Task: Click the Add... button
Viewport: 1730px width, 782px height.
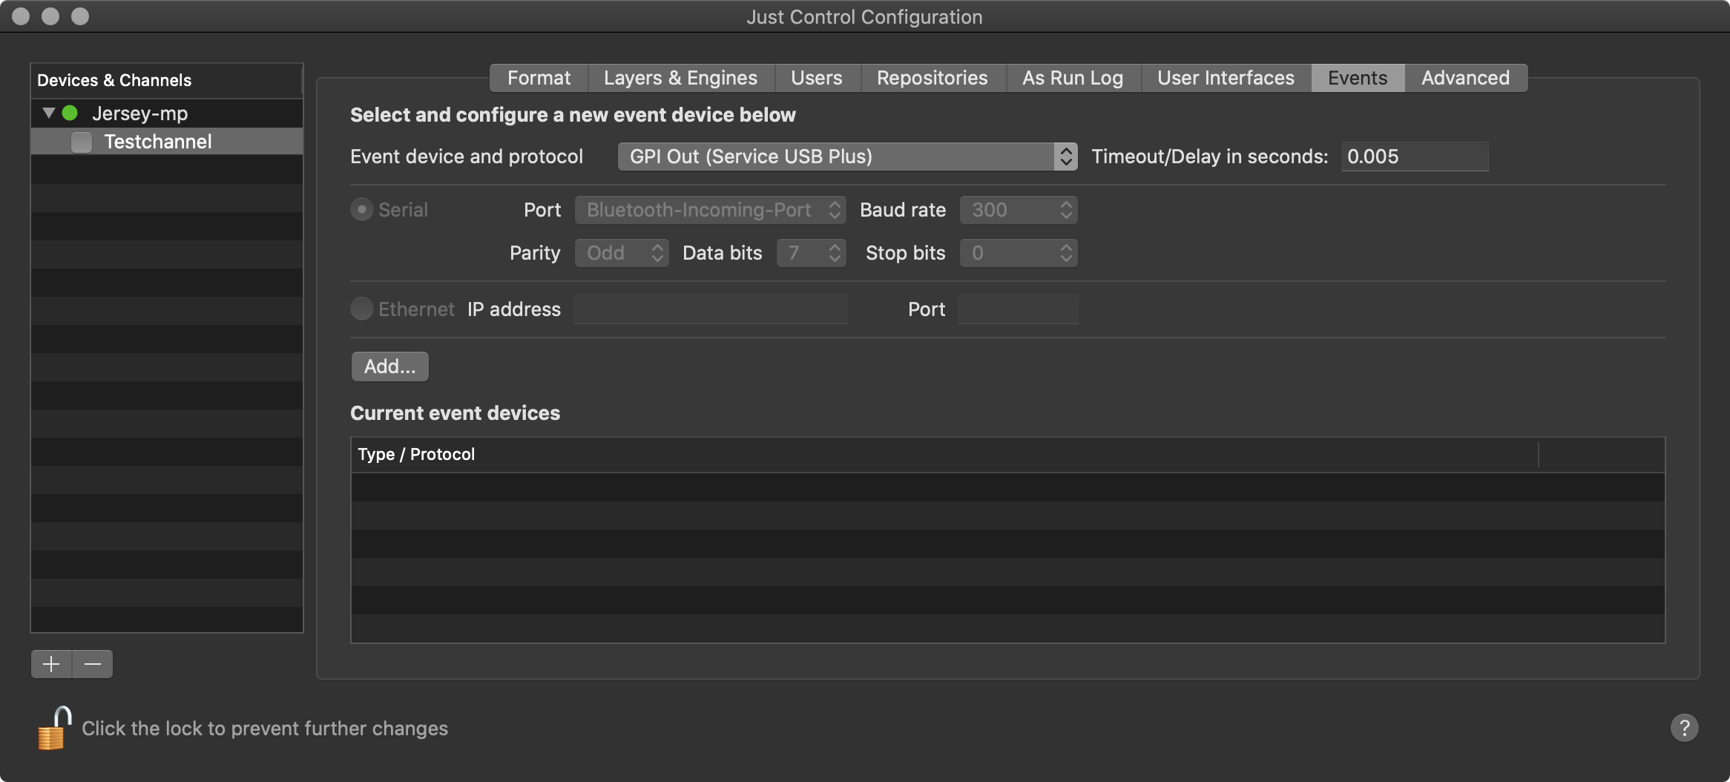Action: [389, 367]
